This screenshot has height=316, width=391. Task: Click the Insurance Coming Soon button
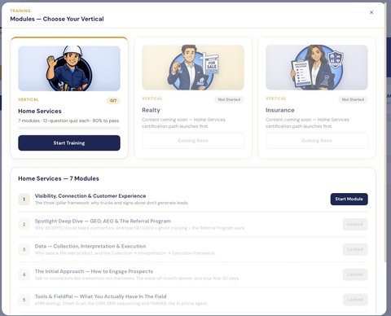click(317, 141)
